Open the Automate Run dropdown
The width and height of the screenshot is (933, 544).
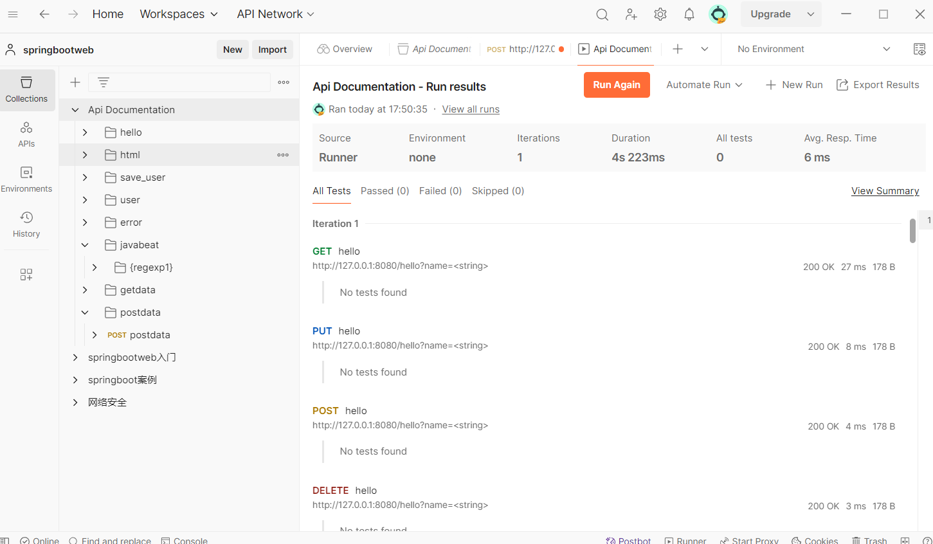704,85
